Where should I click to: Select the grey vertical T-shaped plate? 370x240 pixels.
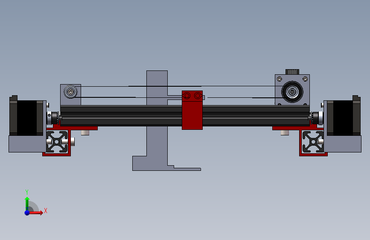coord(157,120)
